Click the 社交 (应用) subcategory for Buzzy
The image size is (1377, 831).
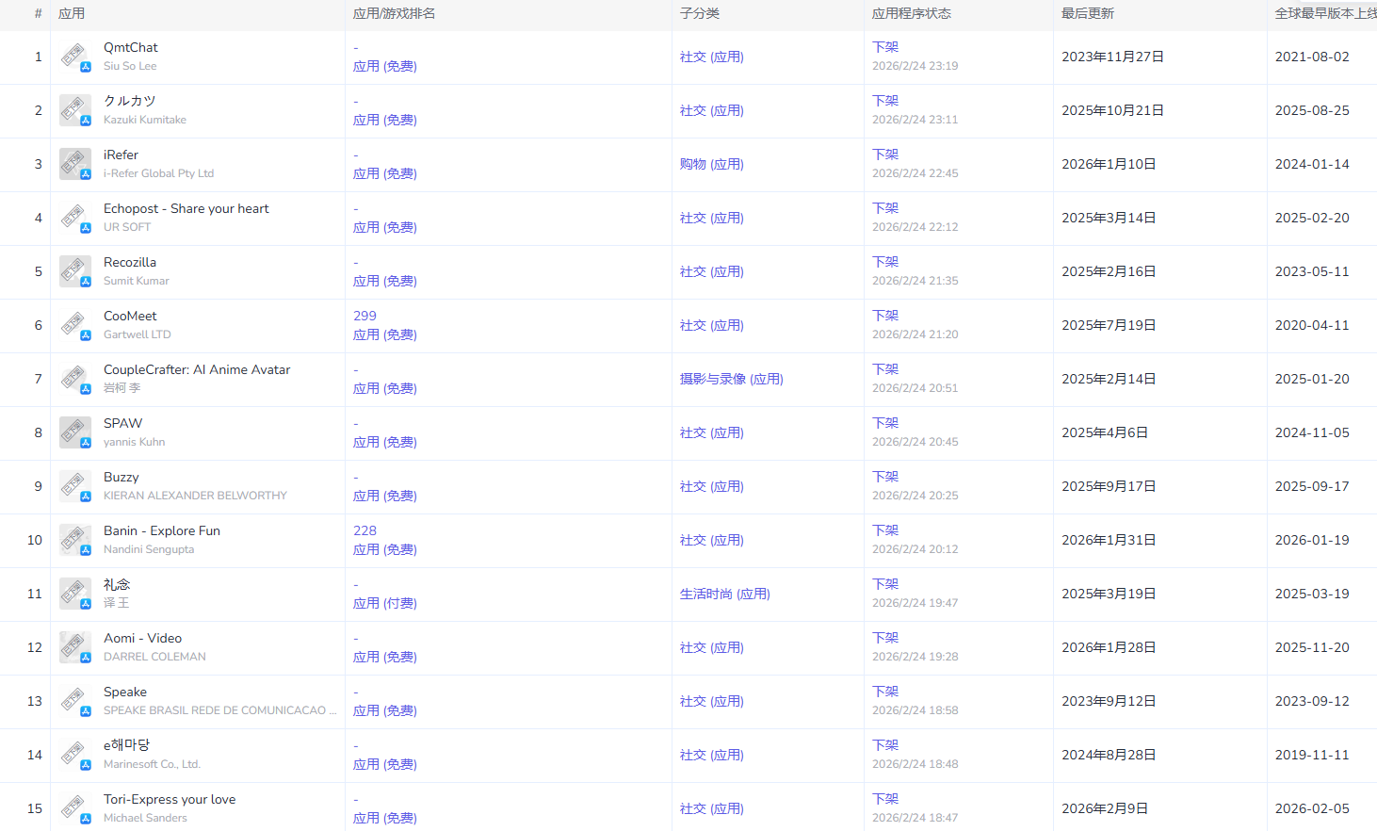712,486
